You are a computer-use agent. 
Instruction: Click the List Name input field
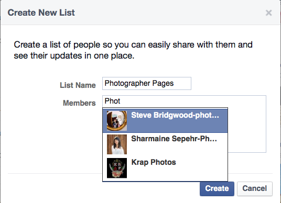(147, 83)
